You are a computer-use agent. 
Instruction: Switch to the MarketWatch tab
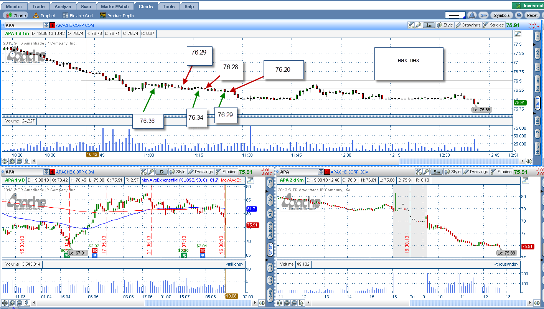115,7
